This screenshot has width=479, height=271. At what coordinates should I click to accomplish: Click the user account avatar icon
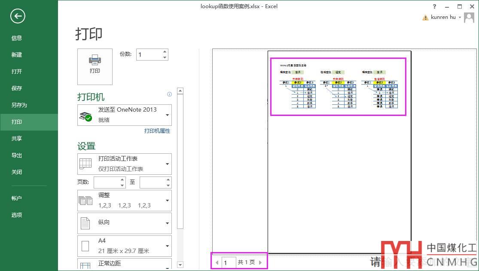(x=469, y=18)
